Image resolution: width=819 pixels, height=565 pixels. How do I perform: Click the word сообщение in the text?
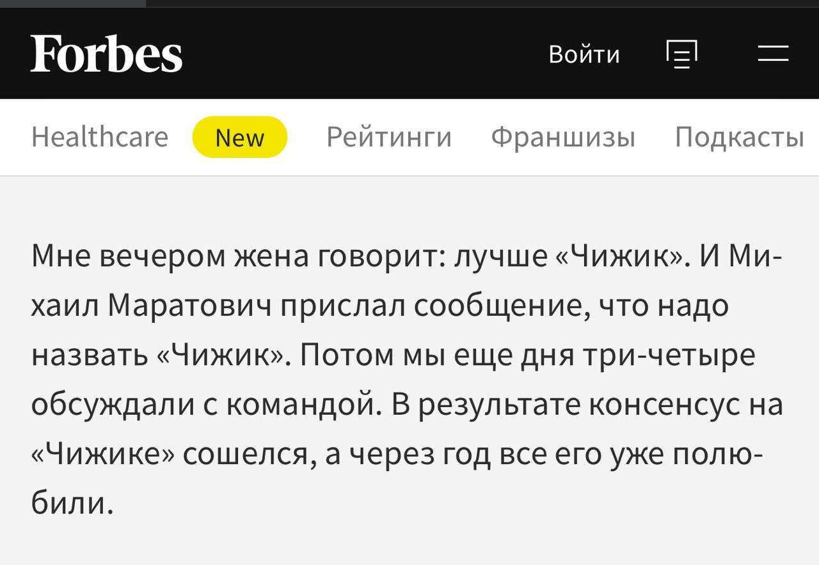point(502,306)
